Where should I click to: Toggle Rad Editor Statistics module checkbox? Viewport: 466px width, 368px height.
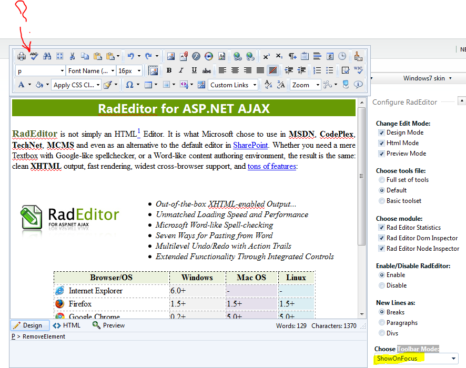click(x=381, y=228)
